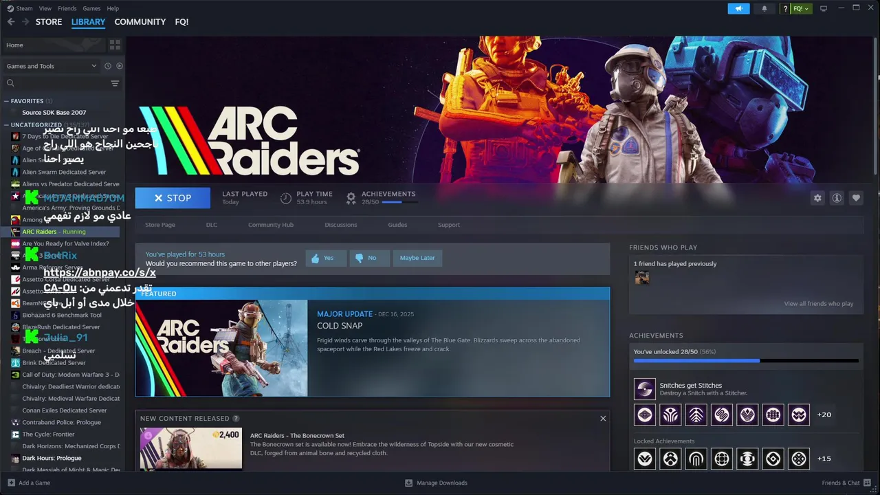Click the forward navigation arrow
This screenshot has height=495, width=880.
pos(25,22)
